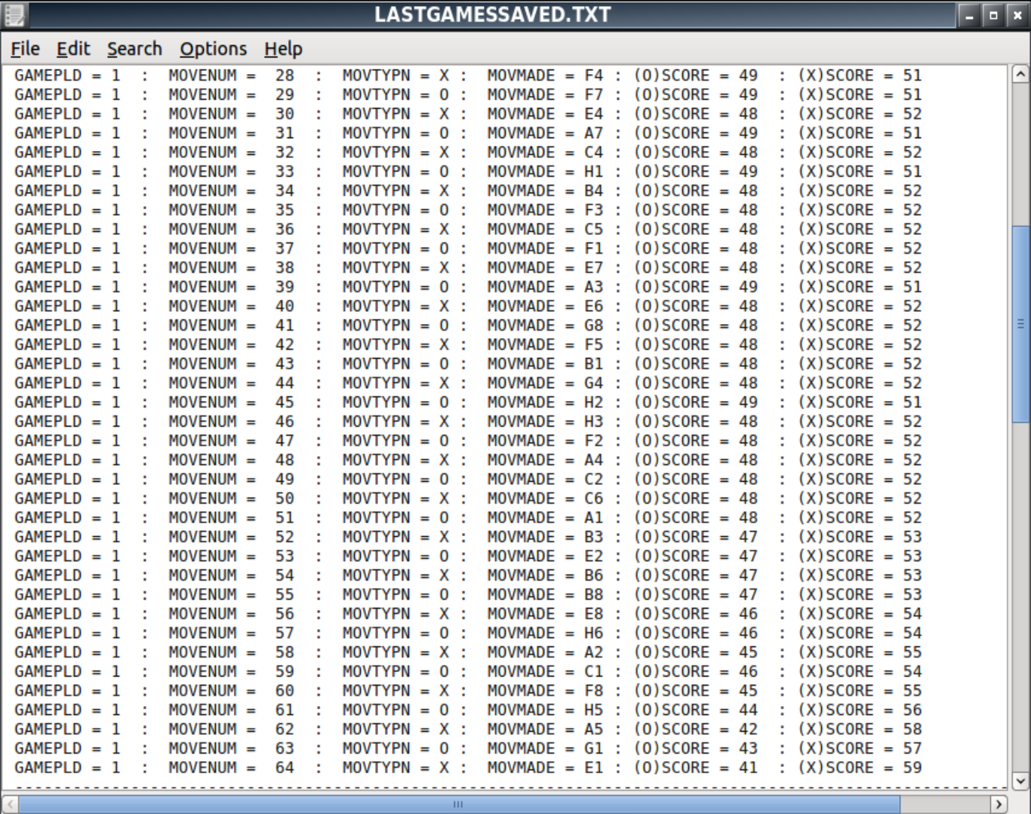The width and height of the screenshot is (1031, 814).
Task: Click the vertical scrollbar thumb
Action: (x=1020, y=324)
